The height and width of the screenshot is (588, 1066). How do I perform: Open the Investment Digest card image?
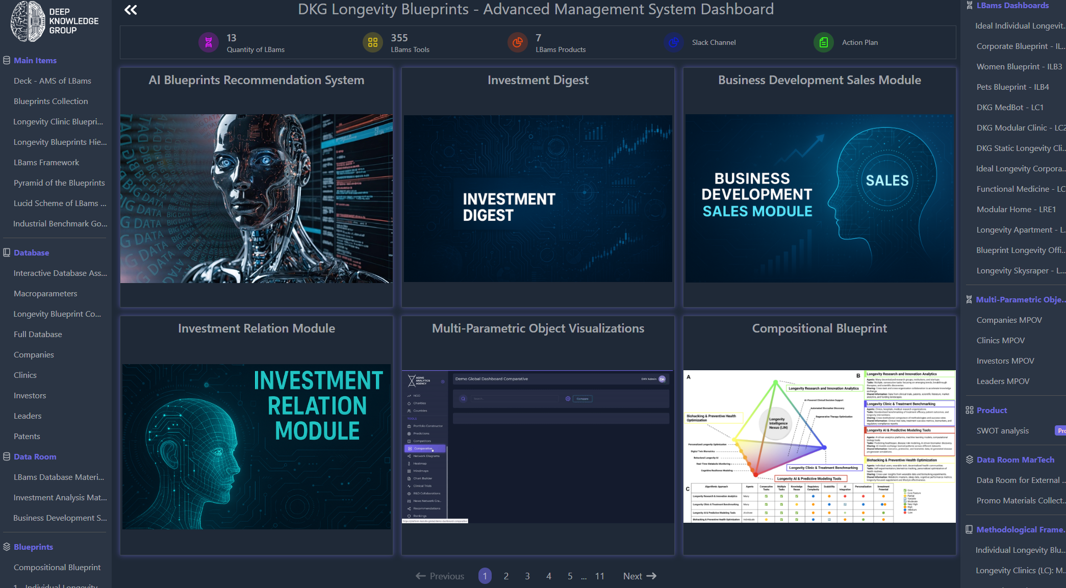click(538, 198)
